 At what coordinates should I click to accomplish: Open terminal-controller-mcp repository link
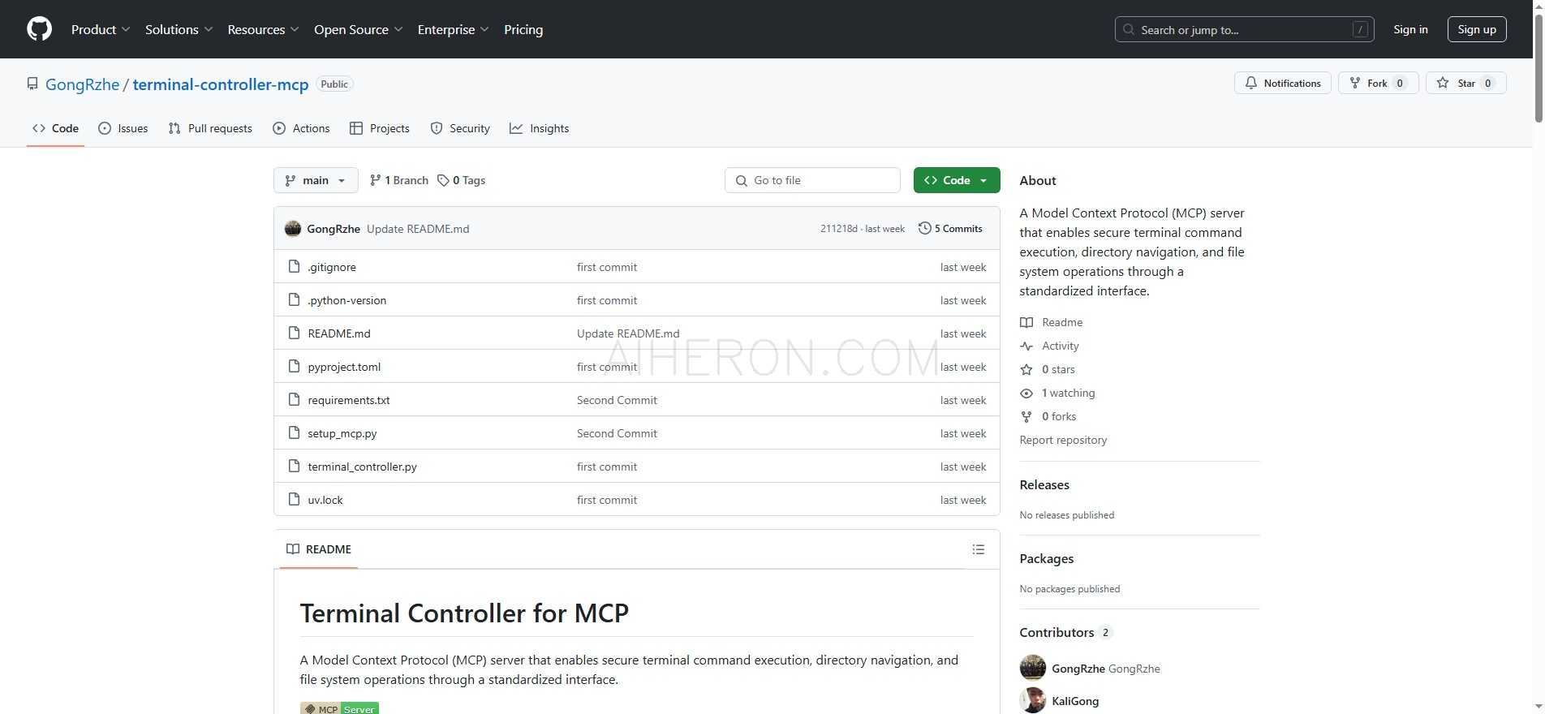221,84
